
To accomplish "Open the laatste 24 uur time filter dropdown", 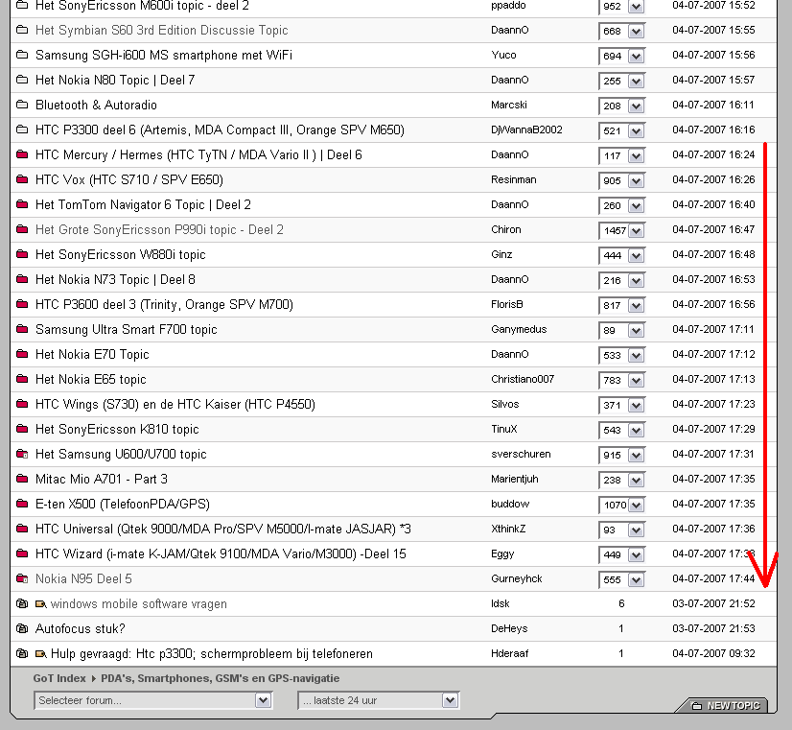I will click(379, 700).
